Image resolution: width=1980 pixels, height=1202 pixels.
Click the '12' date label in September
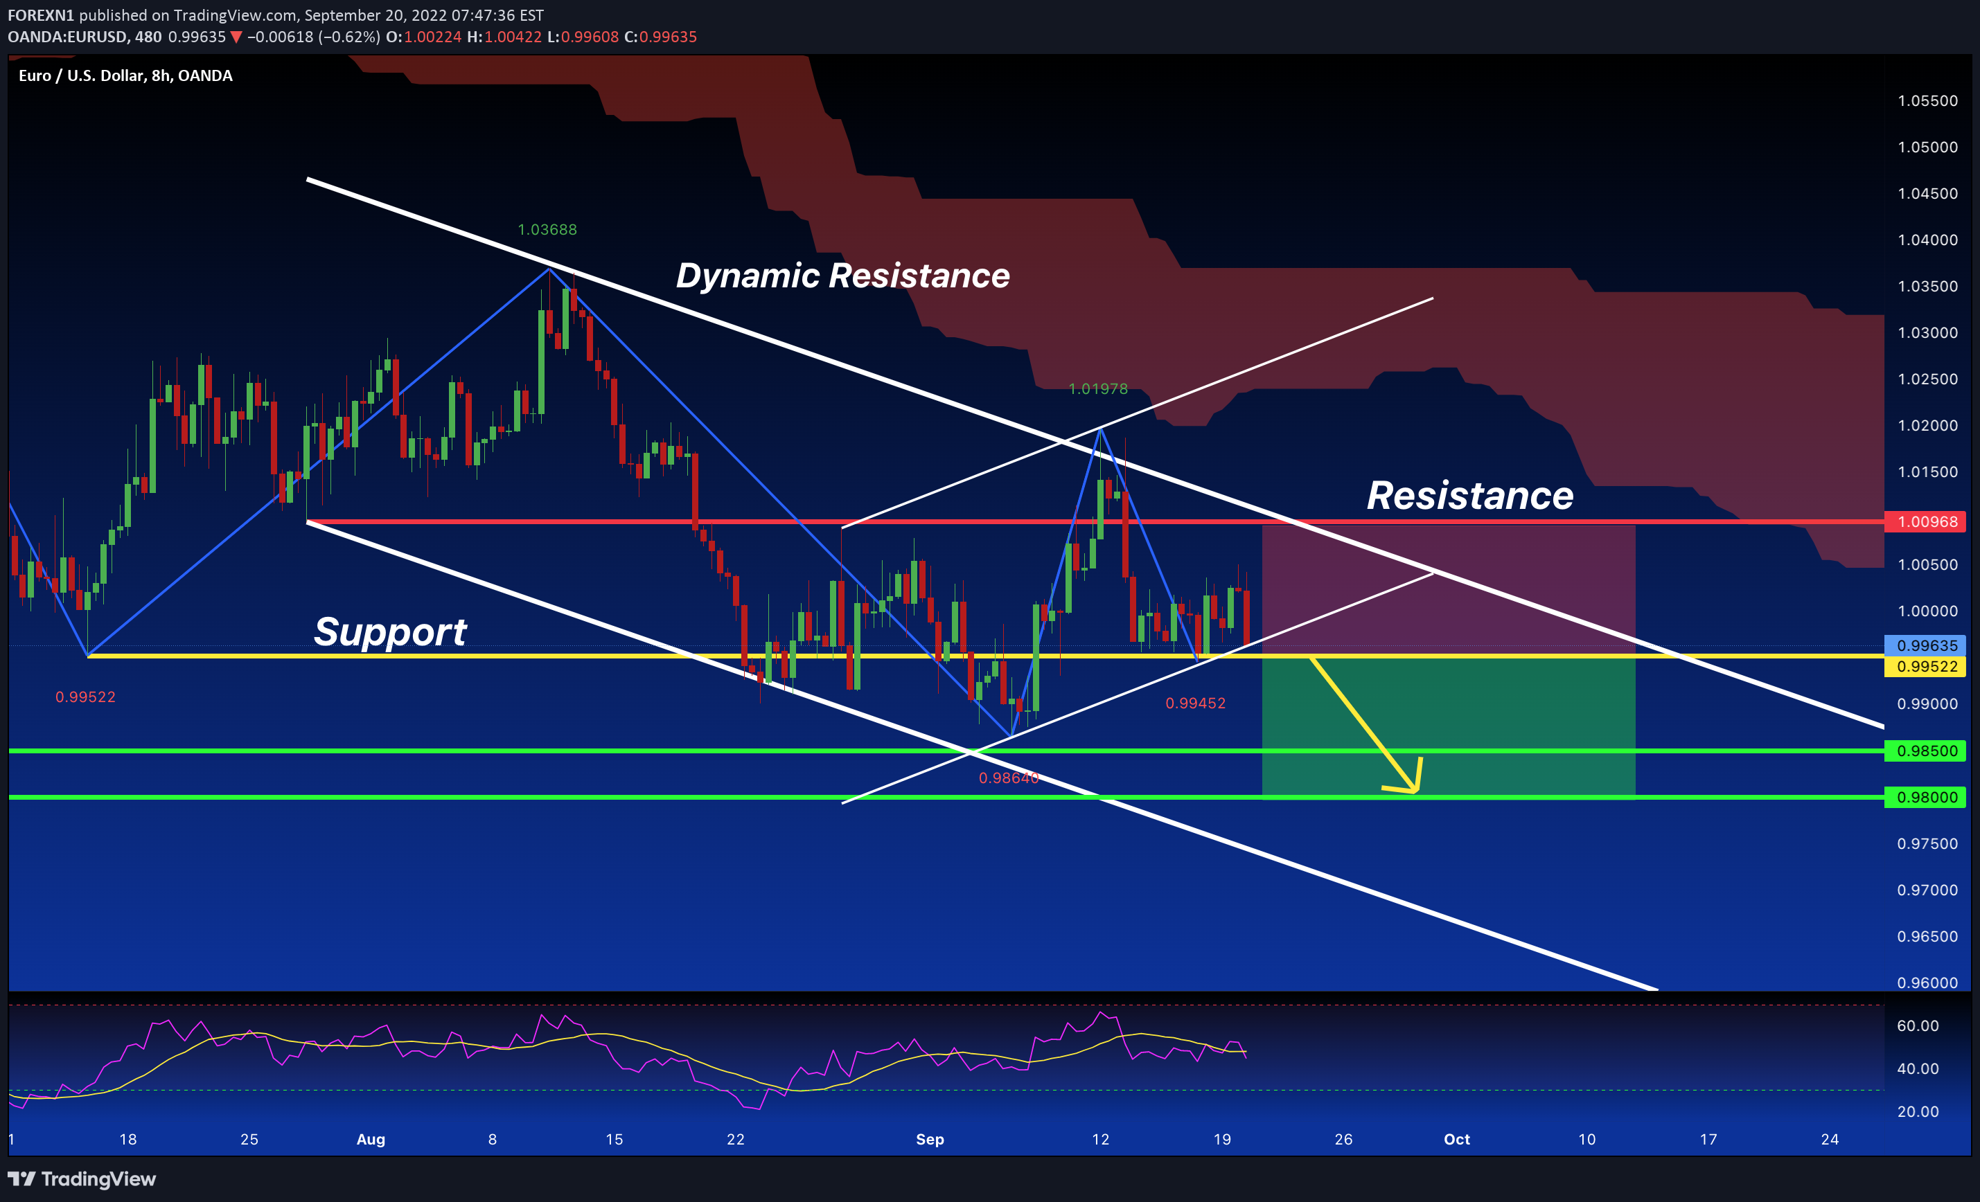(1100, 1140)
